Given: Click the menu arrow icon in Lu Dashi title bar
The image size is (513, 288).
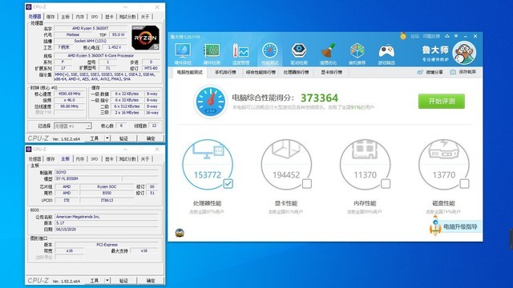Looking at the screenshot, I should [x=456, y=36].
